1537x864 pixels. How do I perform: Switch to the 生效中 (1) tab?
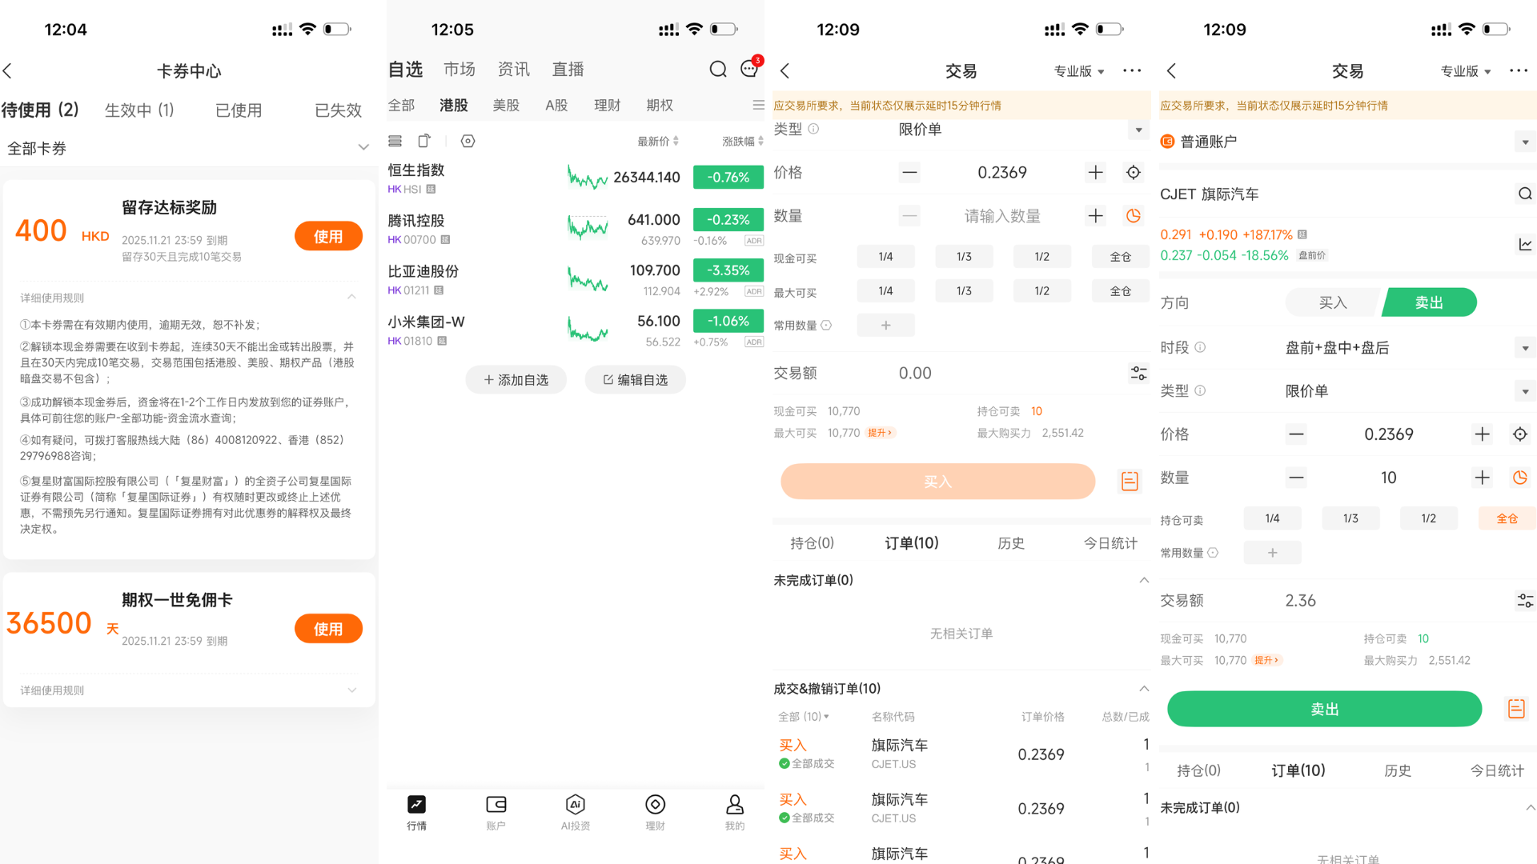click(x=139, y=110)
